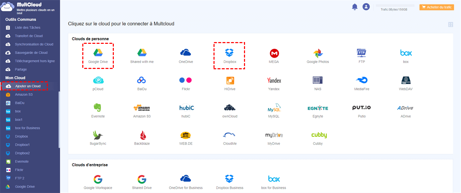The width and height of the screenshot is (461, 193).
Task: Click the sidebar vertical scrollbar
Action: [59, 119]
